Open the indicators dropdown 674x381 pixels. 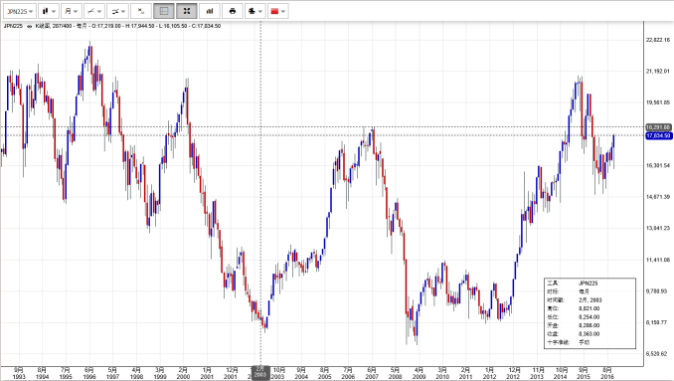click(x=117, y=11)
